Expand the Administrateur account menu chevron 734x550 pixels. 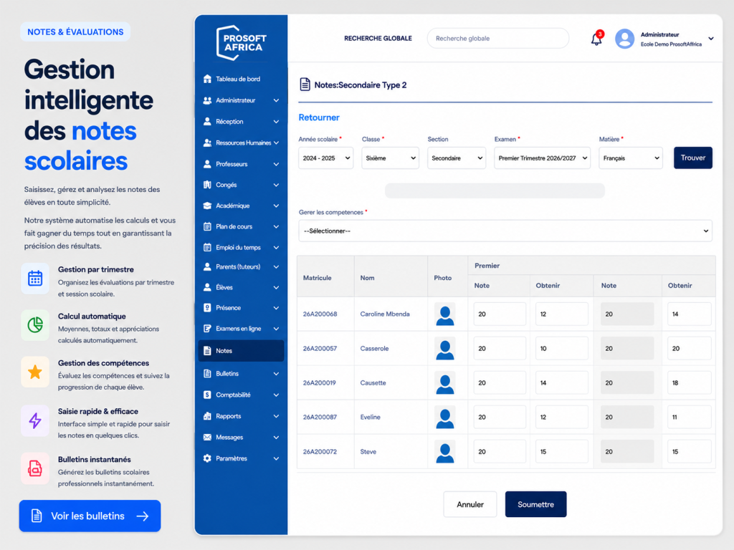tap(711, 39)
